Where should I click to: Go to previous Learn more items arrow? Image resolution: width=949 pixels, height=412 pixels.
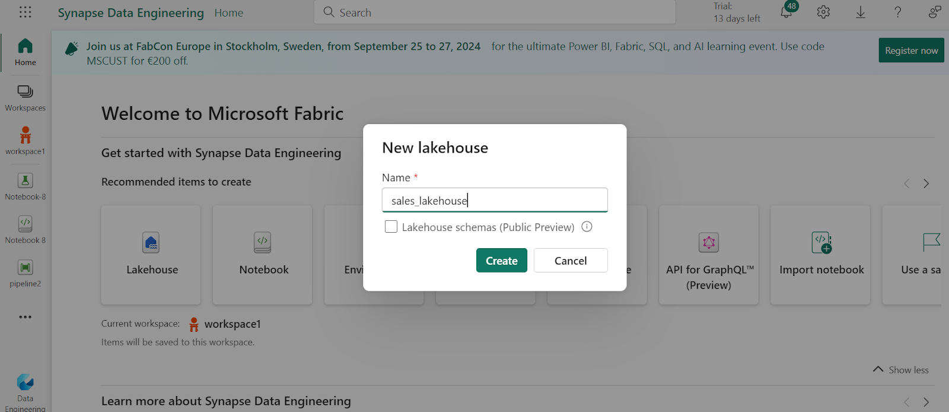(906, 402)
